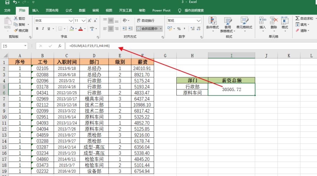Click the Borders icon
317x176 pixels.
tap(60, 29)
